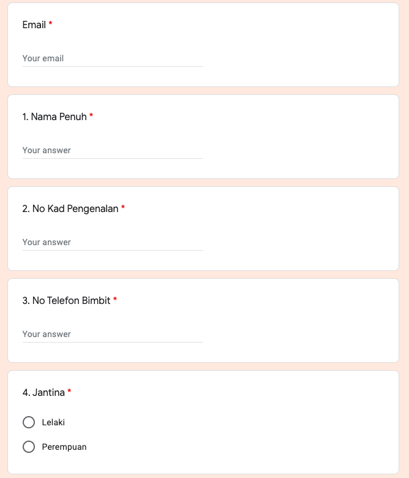Screen dimensions: 409x478
Task: Click the red asterisk beside No Telefon Bimbit
Action: click(x=115, y=300)
